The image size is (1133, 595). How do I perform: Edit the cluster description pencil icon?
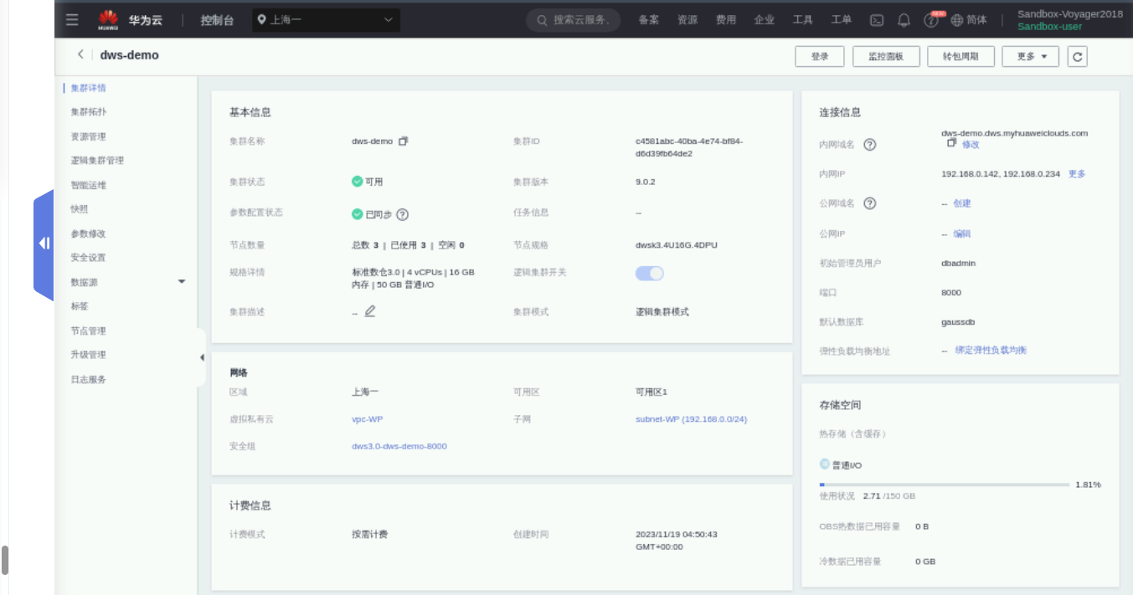point(370,311)
